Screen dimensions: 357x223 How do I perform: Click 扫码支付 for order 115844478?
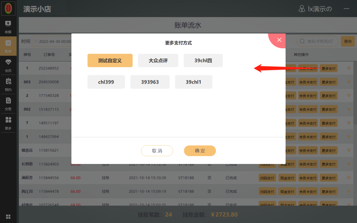(267, 192)
